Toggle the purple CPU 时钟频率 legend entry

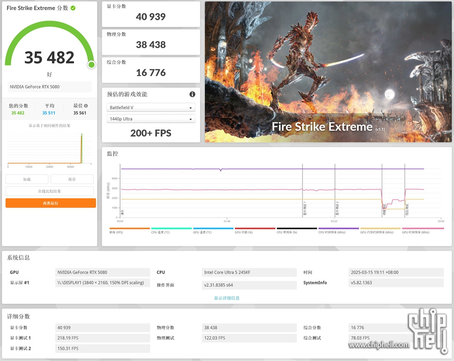point(339,230)
